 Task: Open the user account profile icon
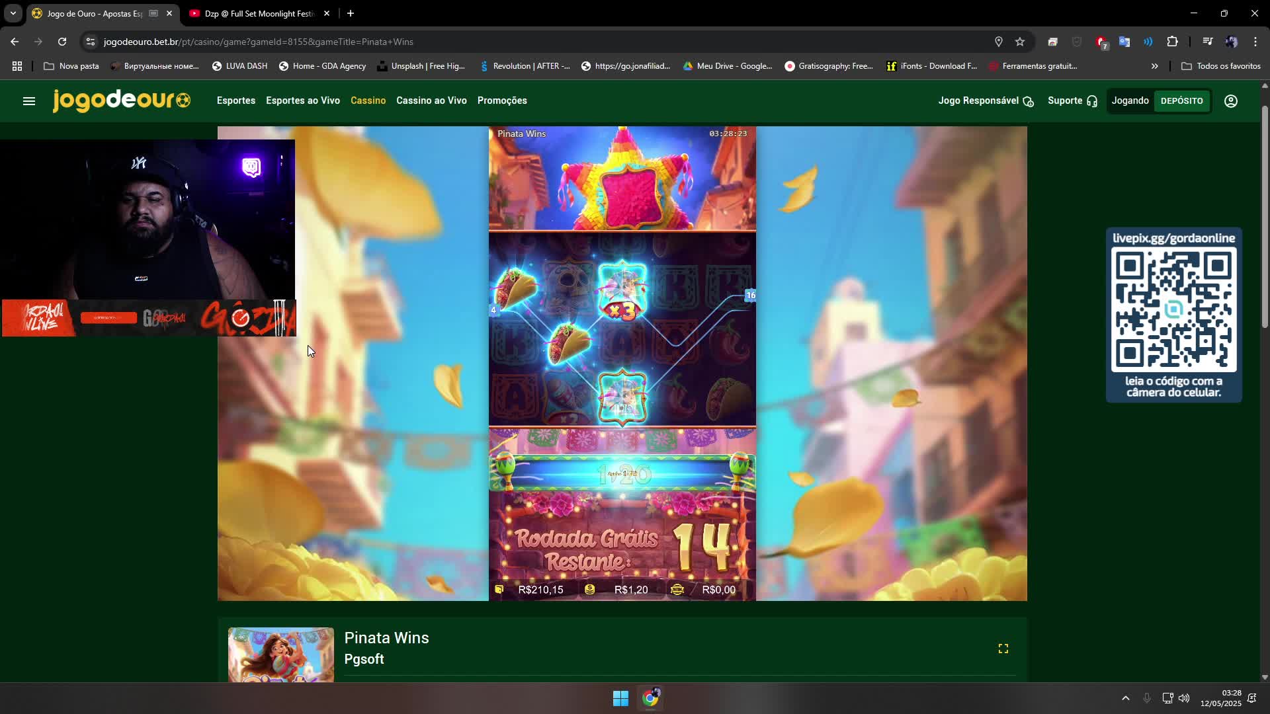pyautogui.click(x=1231, y=101)
